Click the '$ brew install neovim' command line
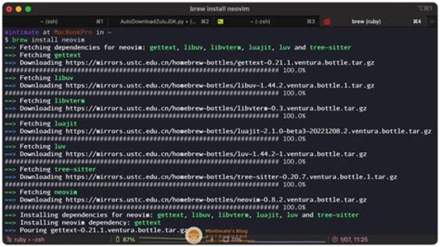This screenshot has width=440, height=247. coord(45,40)
